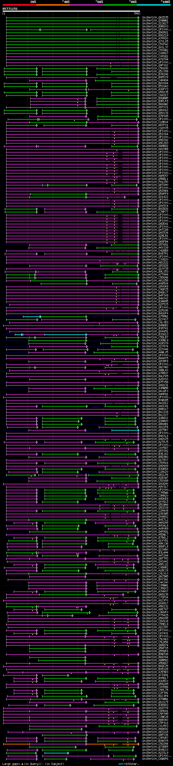
Task: Click label UniRef100_C0NE28
Action: (x=155, y=717)
